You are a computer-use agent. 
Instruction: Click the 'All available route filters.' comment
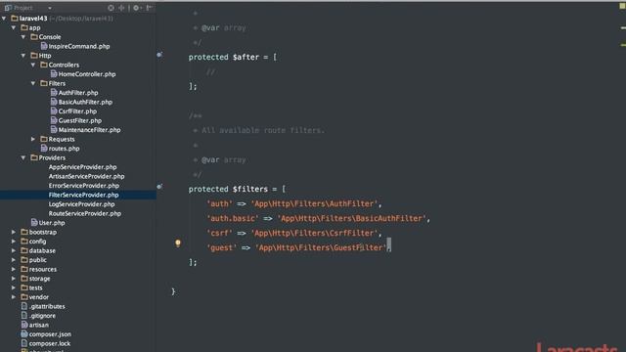pyautogui.click(x=263, y=130)
